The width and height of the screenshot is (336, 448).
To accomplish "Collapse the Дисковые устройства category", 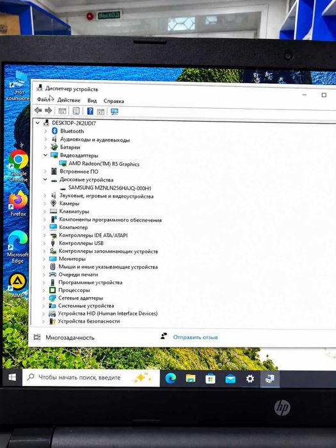I will (45, 179).
